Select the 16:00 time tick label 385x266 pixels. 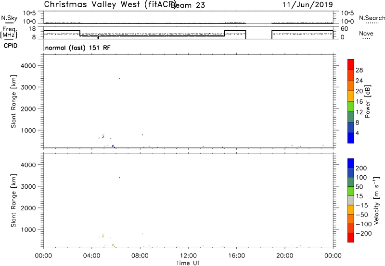coord(236,256)
